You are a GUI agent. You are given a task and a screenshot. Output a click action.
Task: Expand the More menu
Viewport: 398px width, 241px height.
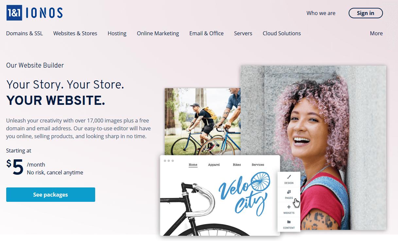(376, 33)
